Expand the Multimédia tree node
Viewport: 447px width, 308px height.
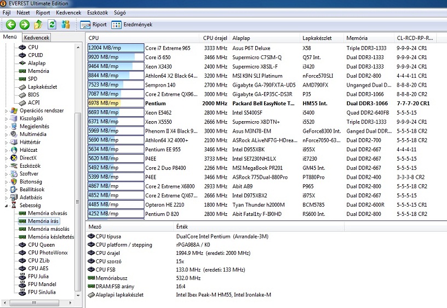click(x=6, y=135)
